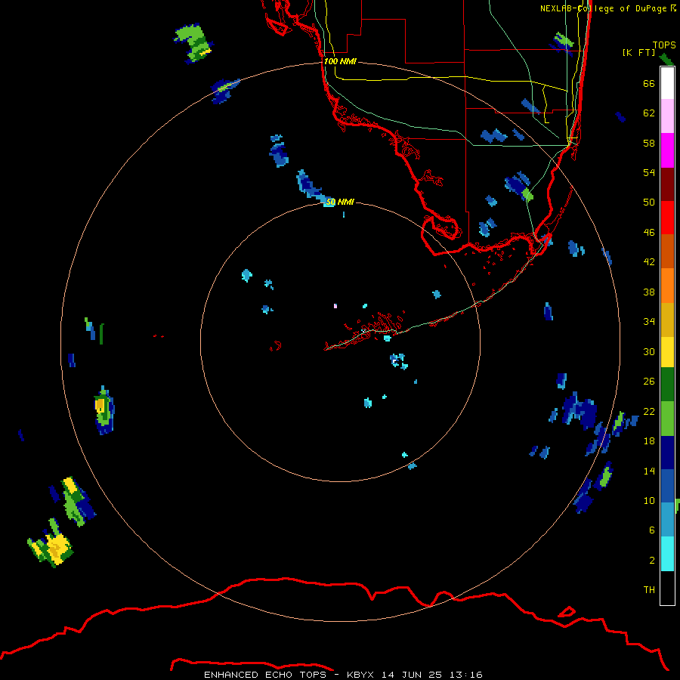This screenshot has height=680, width=680.
Task: Click the "ENHANCED ECHO TOPS" title text
Action: [265, 675]
